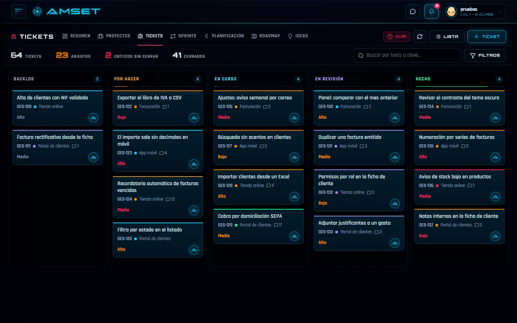Click the Críticos sin cerrar counter

[131, 55]
